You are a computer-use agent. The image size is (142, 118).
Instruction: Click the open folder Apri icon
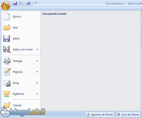[x=7, y=27]
